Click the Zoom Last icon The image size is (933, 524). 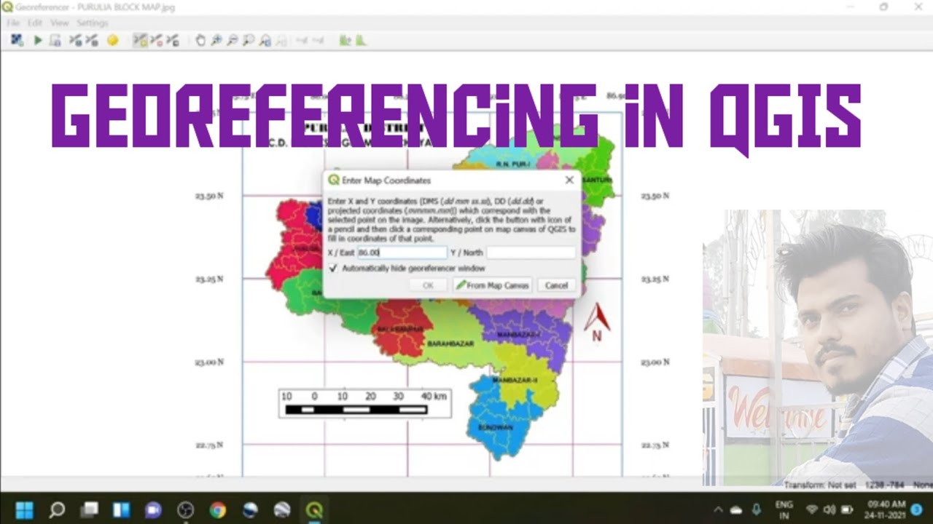tap(265, 40)
